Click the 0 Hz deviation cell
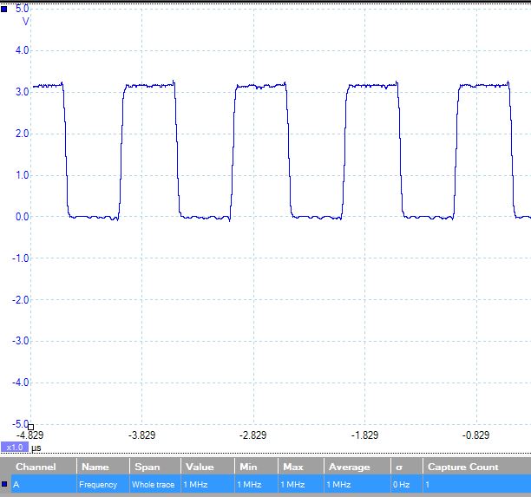The width and height of the screenshot is (531, 497). tap(402, 485)
